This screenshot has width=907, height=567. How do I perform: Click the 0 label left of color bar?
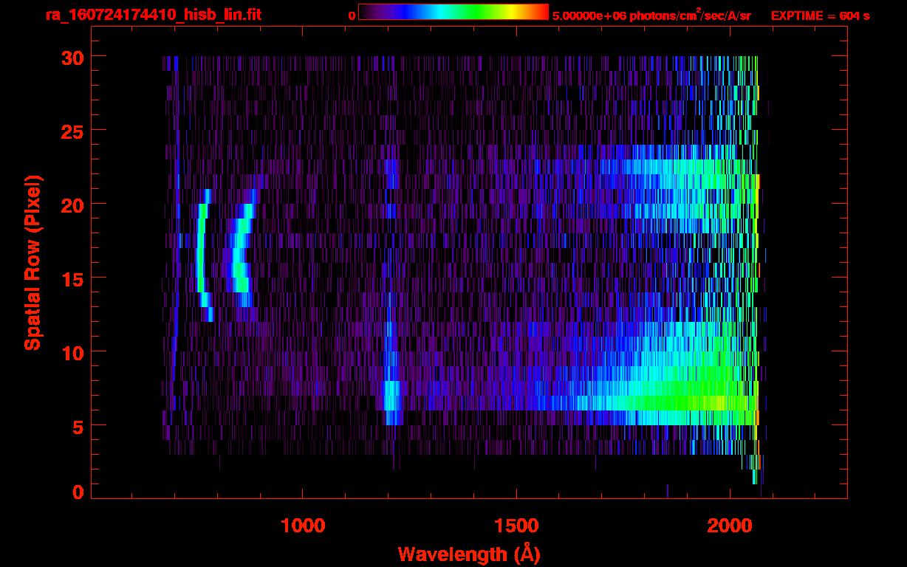coord(352,16)
